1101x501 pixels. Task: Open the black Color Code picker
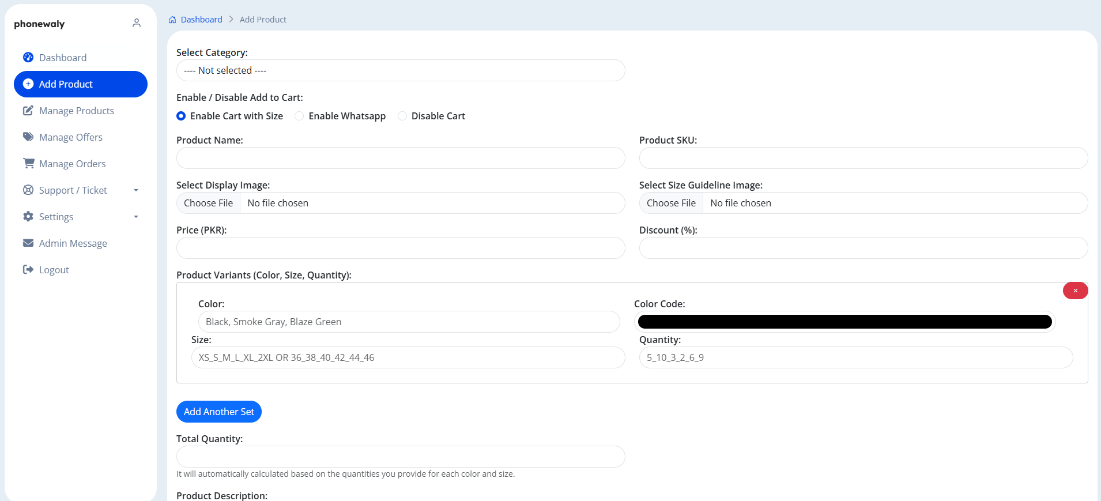(844, 322)
